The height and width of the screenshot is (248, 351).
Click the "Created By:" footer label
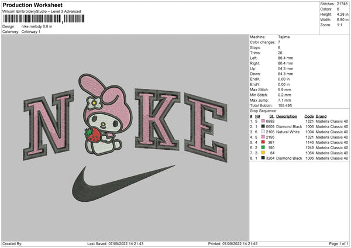(x=12, y=243)
